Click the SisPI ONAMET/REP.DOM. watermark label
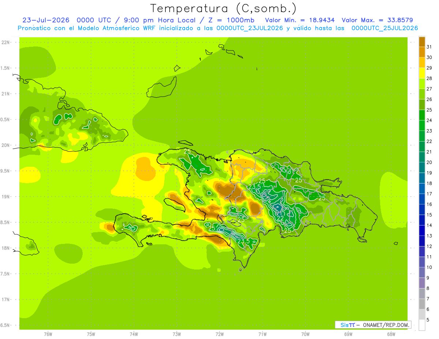This screenshot has width=439, height=339. (x=373, y=325)
